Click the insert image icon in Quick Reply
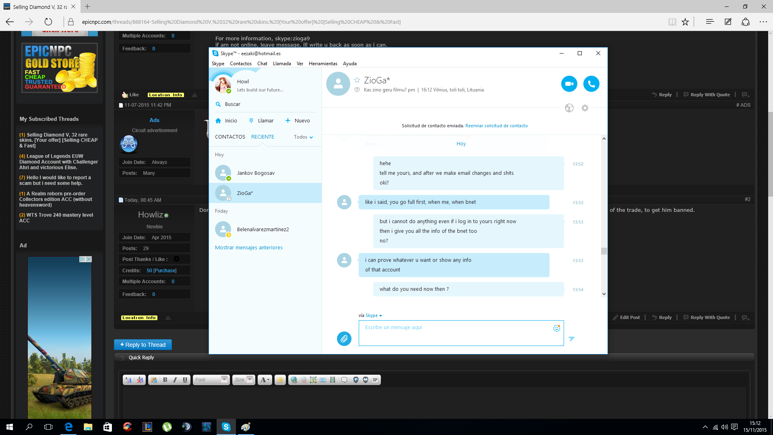773x435 pixels. click(x=313, y=380)
